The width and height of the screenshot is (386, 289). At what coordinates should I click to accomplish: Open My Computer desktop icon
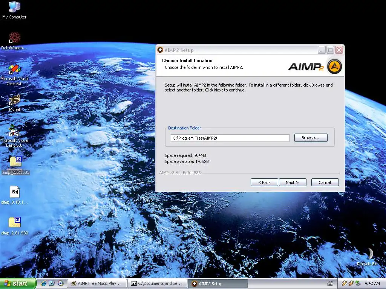[x=14, y=10]
